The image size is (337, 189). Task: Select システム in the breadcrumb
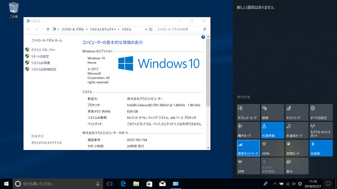coord(126,29)
